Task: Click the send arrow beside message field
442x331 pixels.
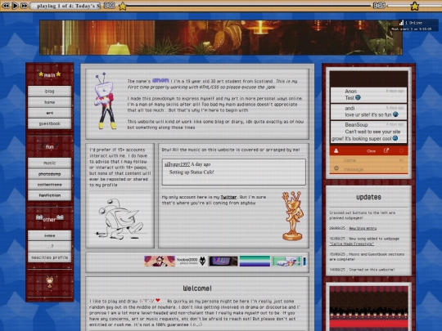Action: pos(402,168)
